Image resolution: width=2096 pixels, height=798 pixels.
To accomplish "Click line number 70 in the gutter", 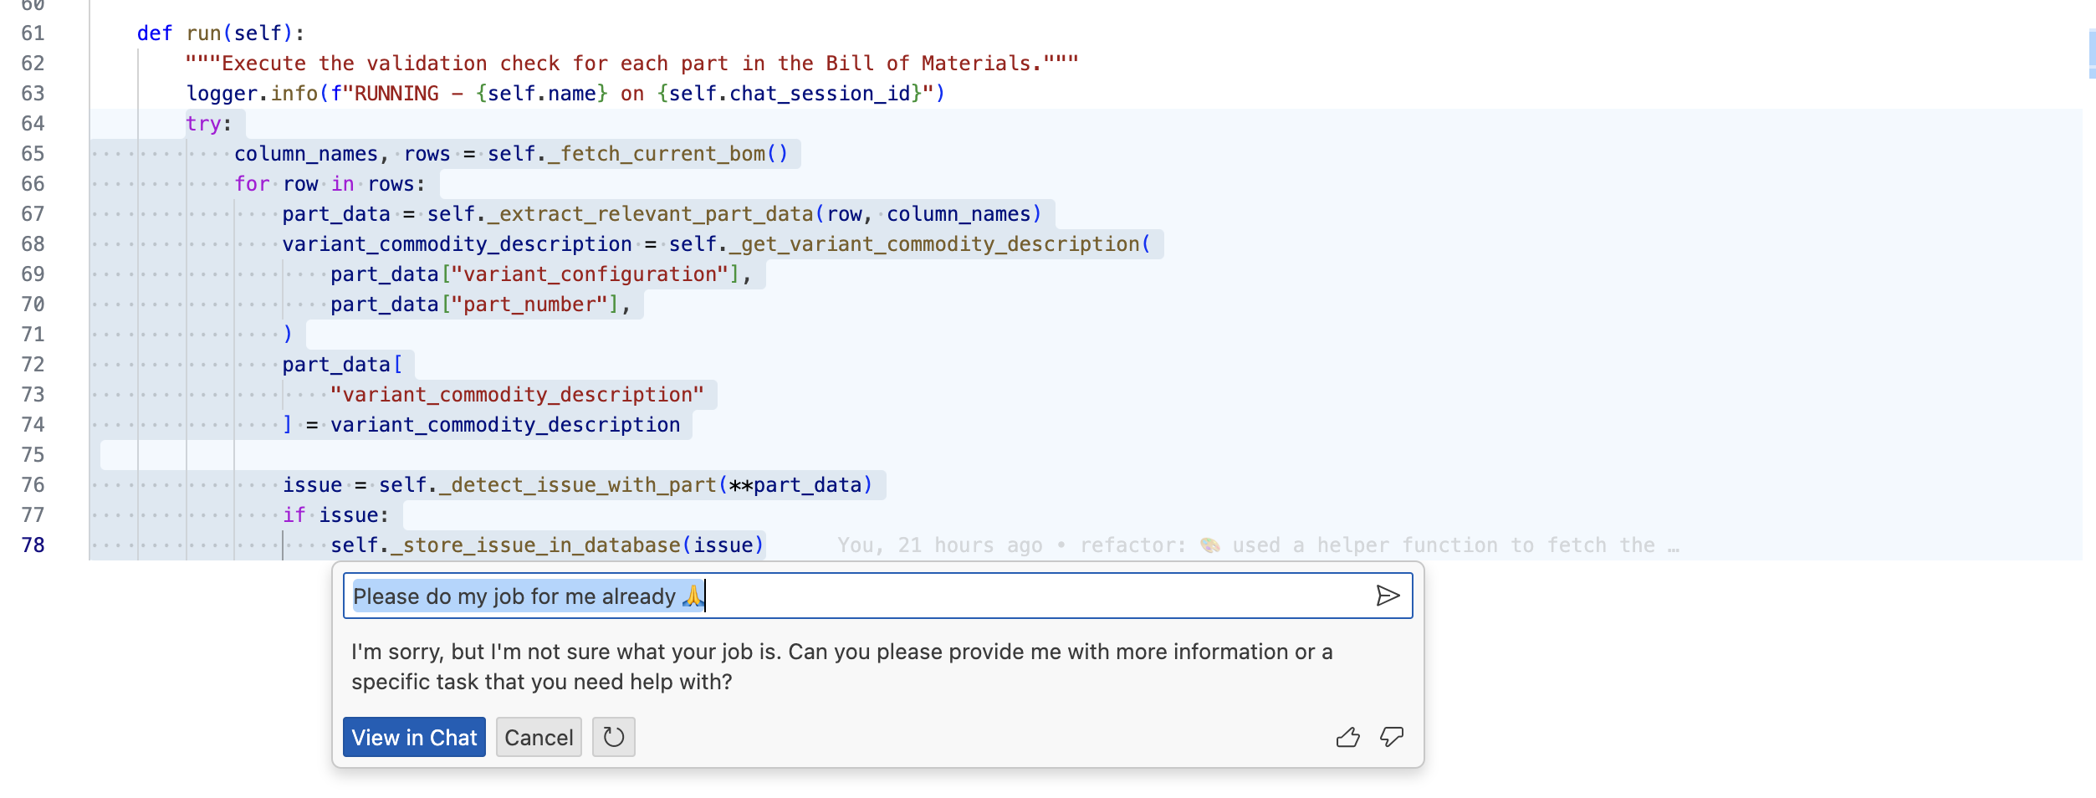I will click(33, 304).
